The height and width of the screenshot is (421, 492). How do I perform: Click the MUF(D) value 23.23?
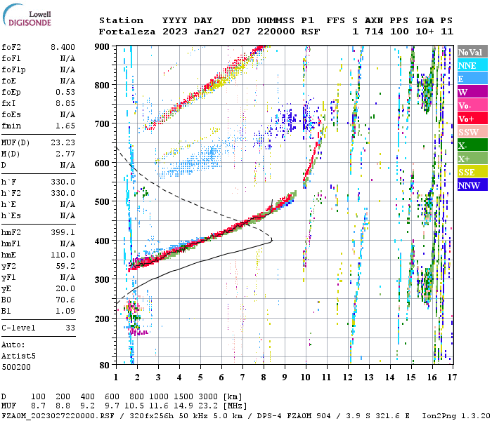pyautogui.click(x=63, y=143)
